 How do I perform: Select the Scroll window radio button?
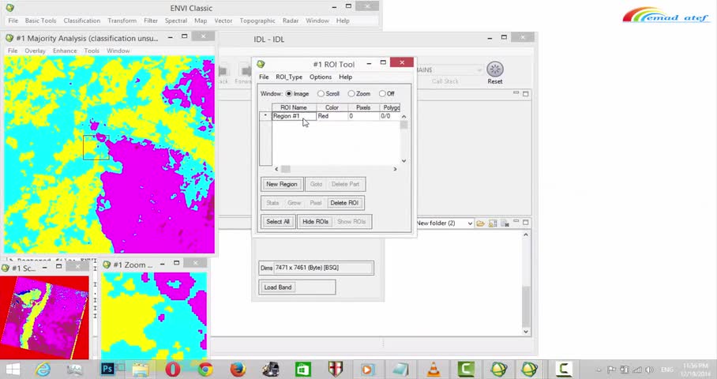321,94
